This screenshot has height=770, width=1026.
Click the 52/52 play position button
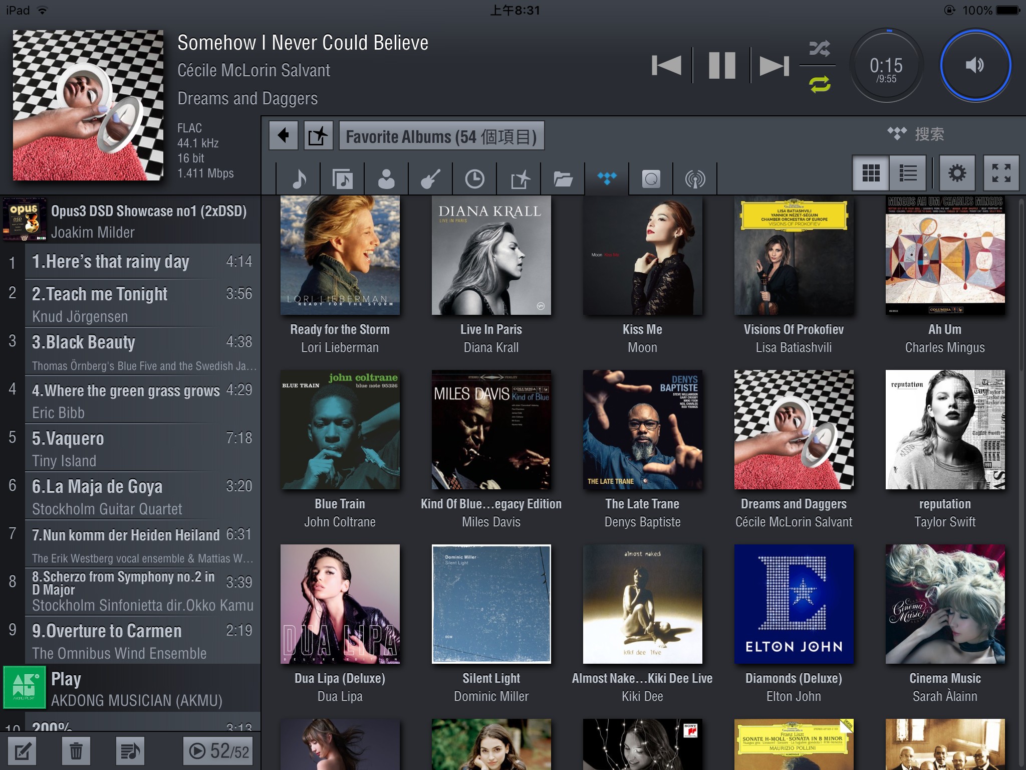(x=218, y=751)
